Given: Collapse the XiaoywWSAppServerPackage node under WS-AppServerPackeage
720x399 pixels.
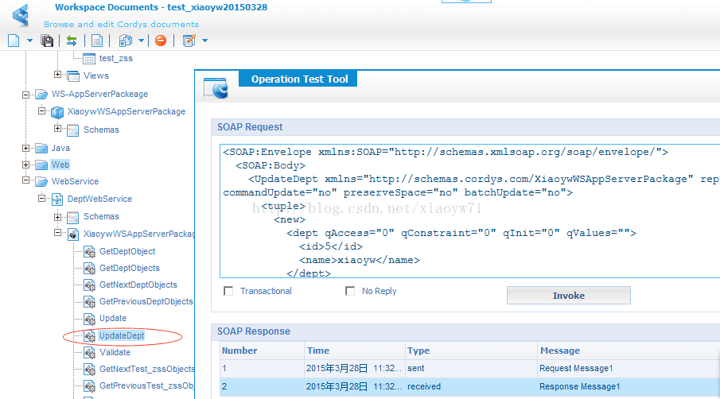Looking at the screenshot, I should pyautogui.click(x=42, y=111).
